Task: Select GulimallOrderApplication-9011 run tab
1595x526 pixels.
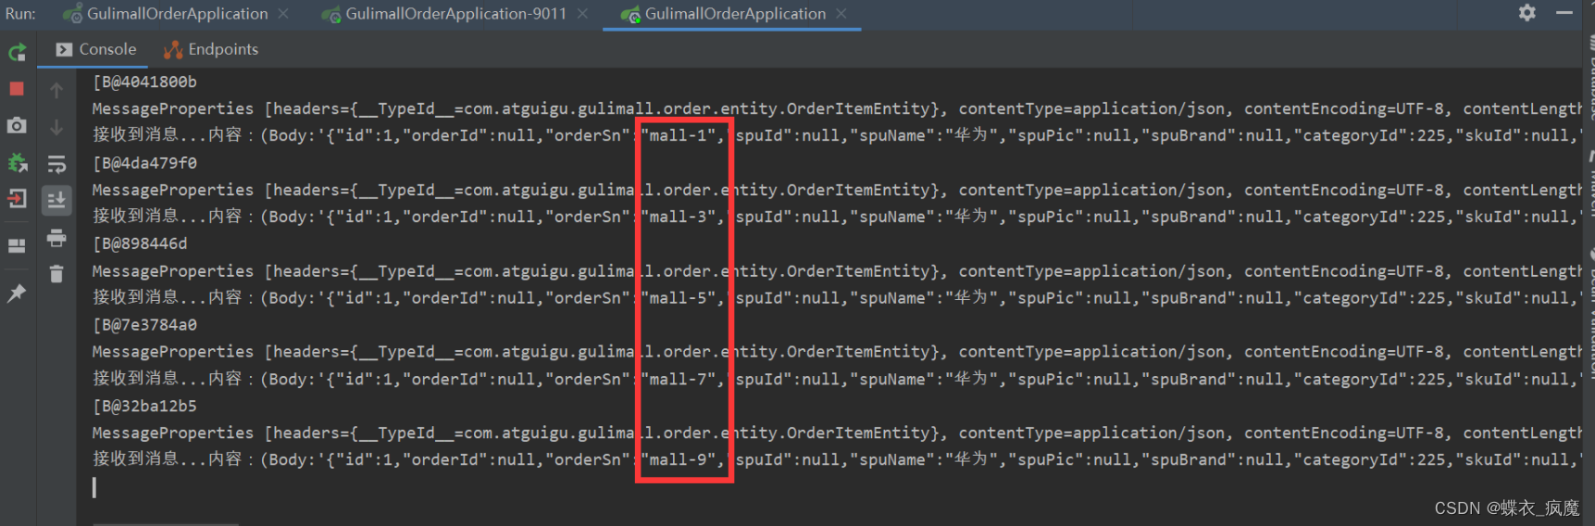Action: [445, 14]
